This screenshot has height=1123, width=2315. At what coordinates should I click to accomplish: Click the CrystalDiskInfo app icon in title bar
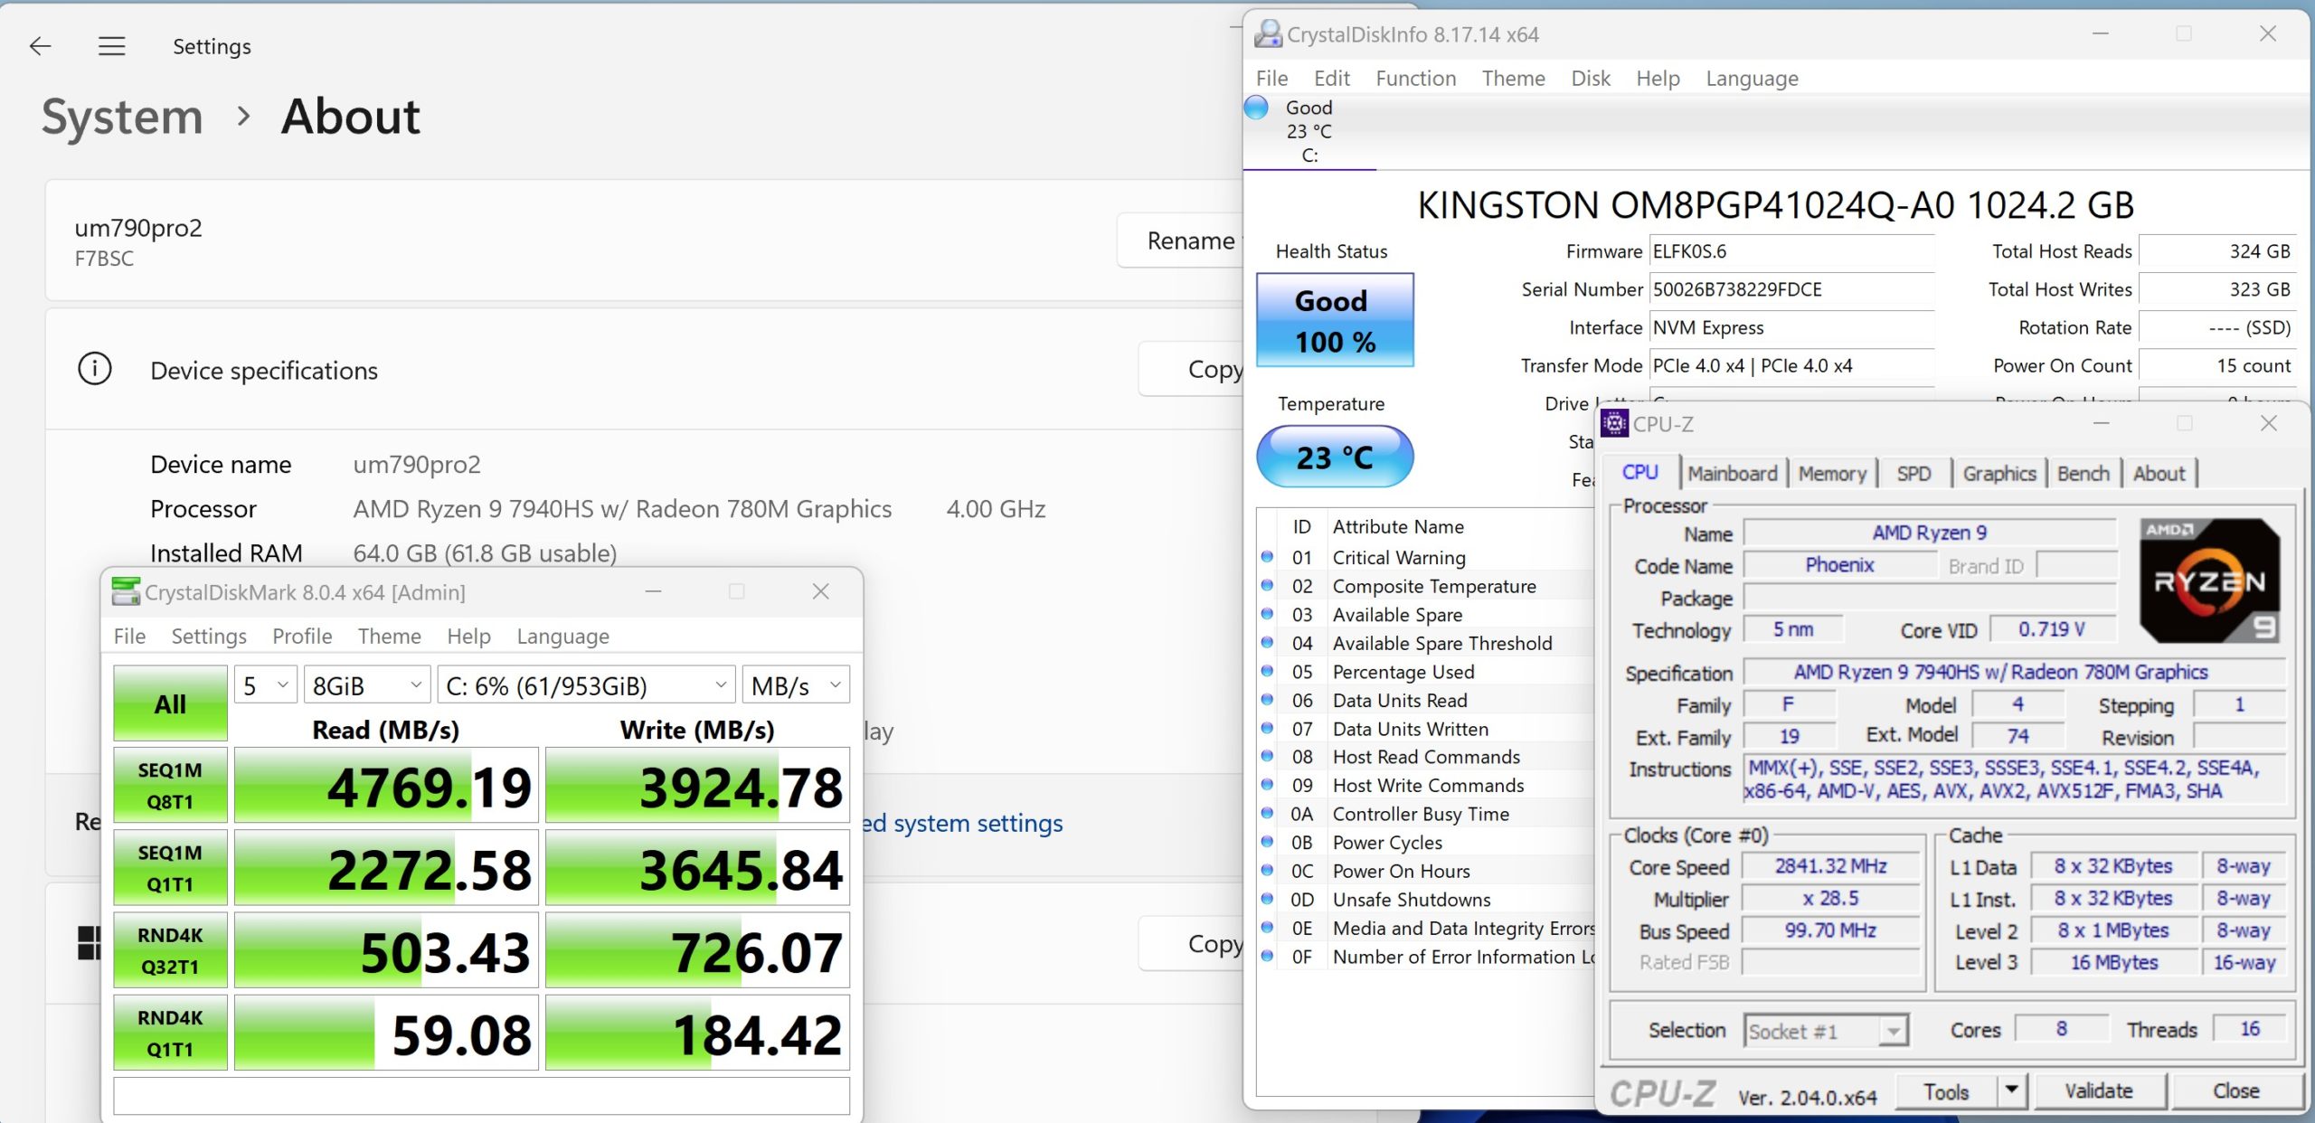tap(1268, 34)
